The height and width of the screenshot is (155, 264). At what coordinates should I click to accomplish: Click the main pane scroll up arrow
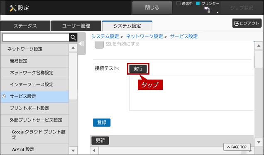point(259,46)
